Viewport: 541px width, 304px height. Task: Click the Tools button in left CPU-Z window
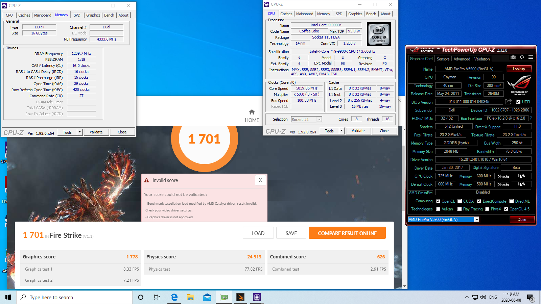point(67,132)
